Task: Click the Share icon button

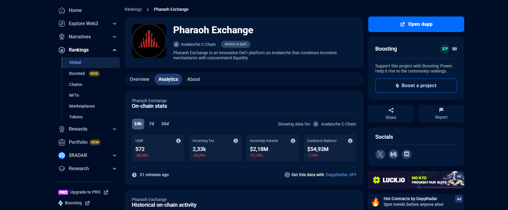Action: (x=391, y=114)
